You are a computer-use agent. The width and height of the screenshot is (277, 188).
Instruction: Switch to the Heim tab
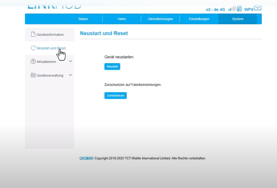pyautogui.click(x=122, y=19)
